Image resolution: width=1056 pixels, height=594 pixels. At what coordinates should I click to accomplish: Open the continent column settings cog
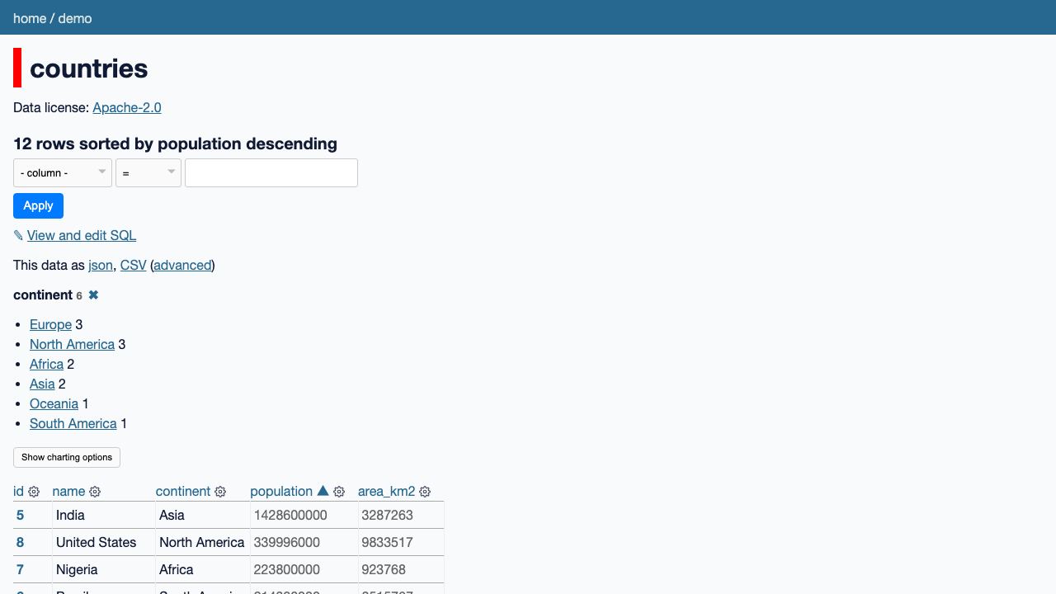click(x=220, y=492)
